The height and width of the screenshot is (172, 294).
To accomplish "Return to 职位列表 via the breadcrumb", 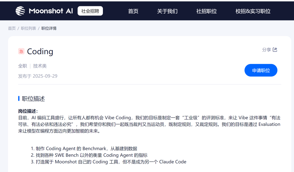I will click(28, 28).
